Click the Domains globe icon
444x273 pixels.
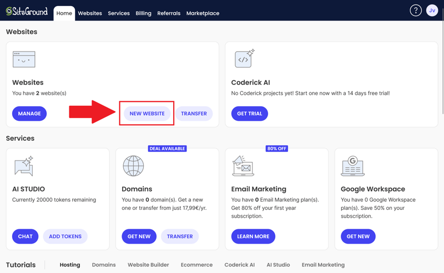click(x=133, y=166)
